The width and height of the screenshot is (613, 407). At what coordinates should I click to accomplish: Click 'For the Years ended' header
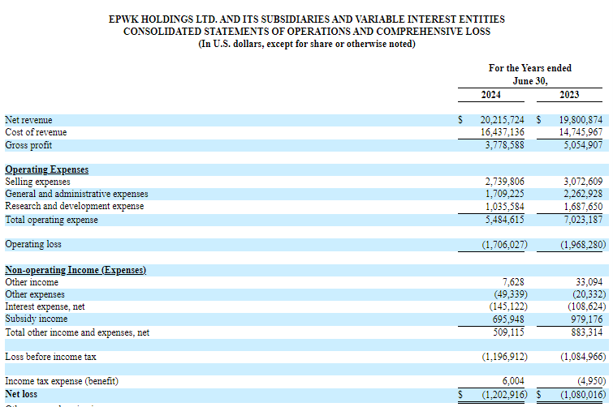529,68
